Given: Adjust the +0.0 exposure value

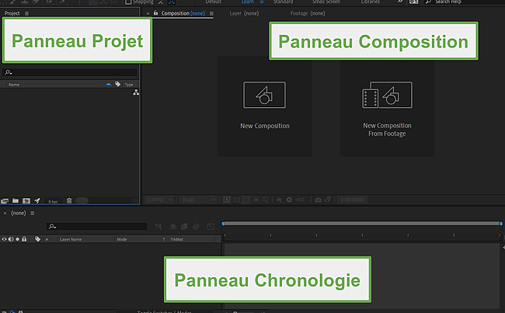Looking at the screenshot, I should pyautogui.click(x=300, y=200).
